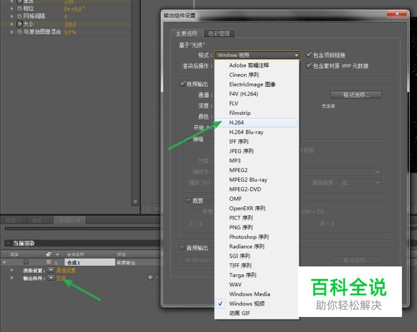
Task: Select Filmstrip from format list
Action: pos(257,113)
